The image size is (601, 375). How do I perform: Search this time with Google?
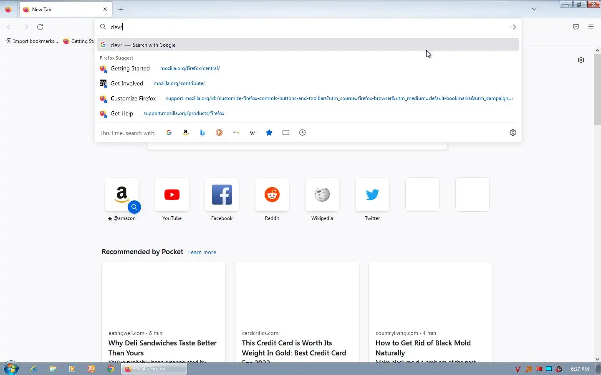169,132
